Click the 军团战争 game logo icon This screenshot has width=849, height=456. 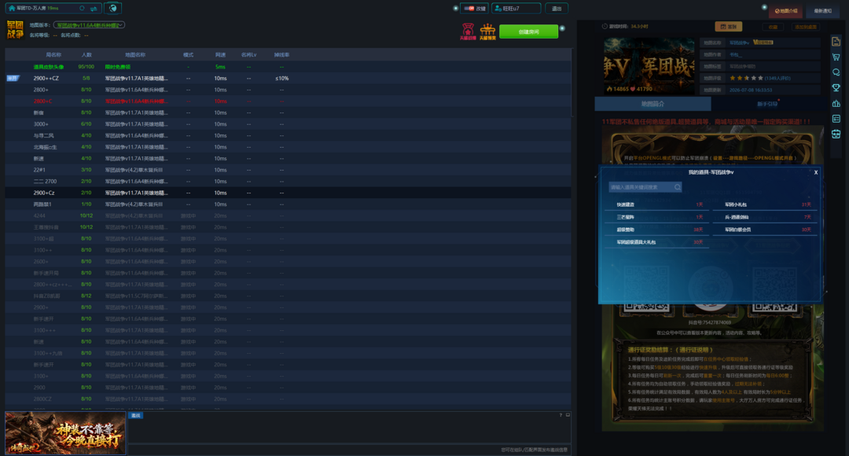[15, 29]
